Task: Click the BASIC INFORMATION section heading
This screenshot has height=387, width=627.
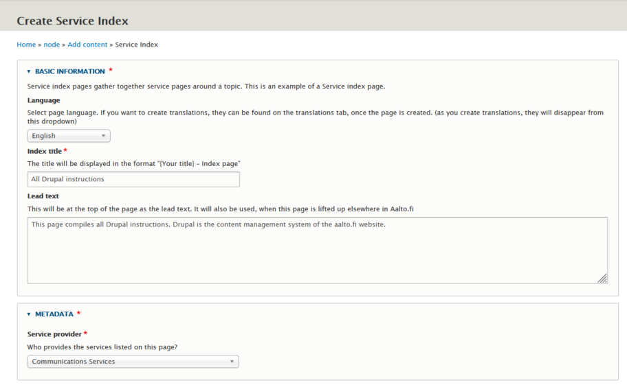Action: [x=69, y=71]
